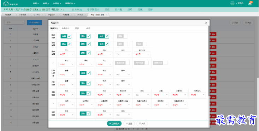Image resolution: width=259 pixels, height=131 pixels.
Task: Toggle 修改 switch in 部门管理 row
Action: [104, 36]
